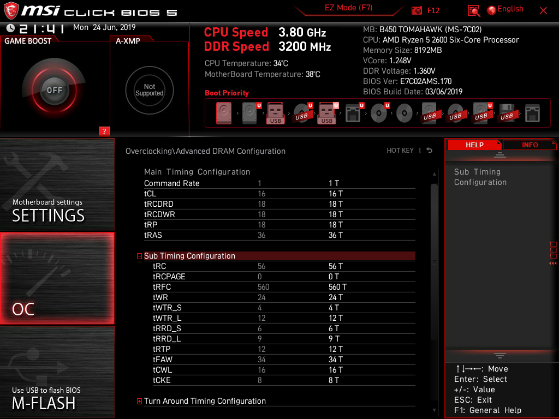
Task: Open the BIOS search magnifier icon
Action: (473, 11)
